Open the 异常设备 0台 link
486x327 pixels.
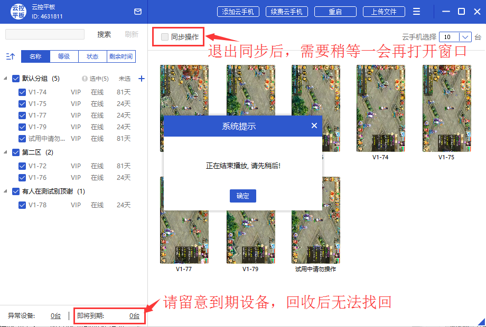56,316
